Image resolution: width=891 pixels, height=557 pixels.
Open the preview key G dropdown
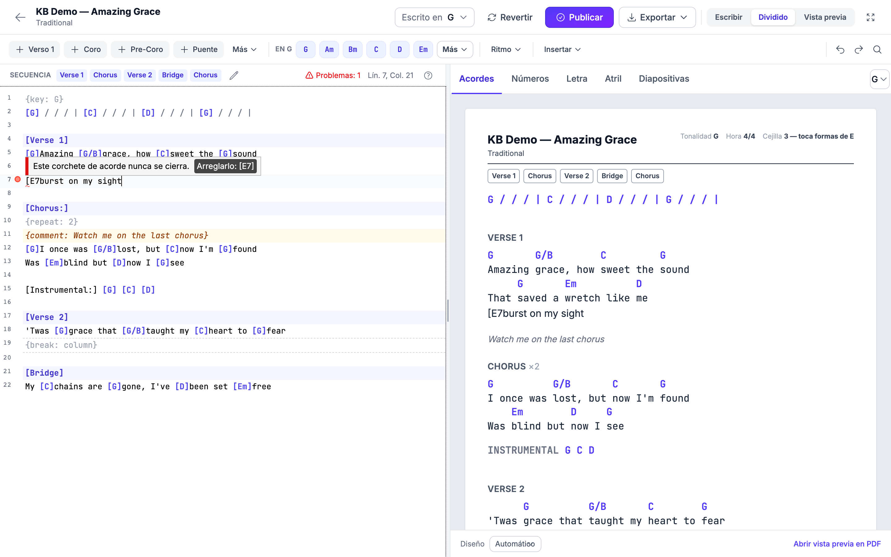click(x=879, y=79)
